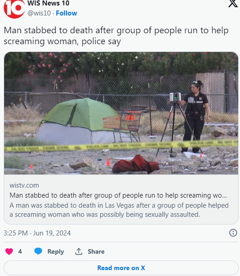The width and height of the screenshot is (240, 276).
Task: Open the crime scene article thumbnail
Action: click(x=121, y=113)
